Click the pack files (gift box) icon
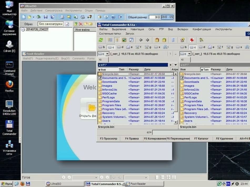 157,40
